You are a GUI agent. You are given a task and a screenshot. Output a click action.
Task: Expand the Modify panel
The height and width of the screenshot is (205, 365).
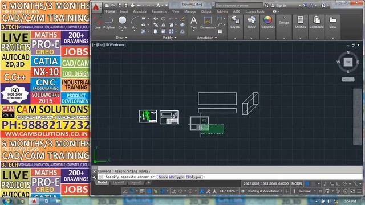[x=169, y=38]
